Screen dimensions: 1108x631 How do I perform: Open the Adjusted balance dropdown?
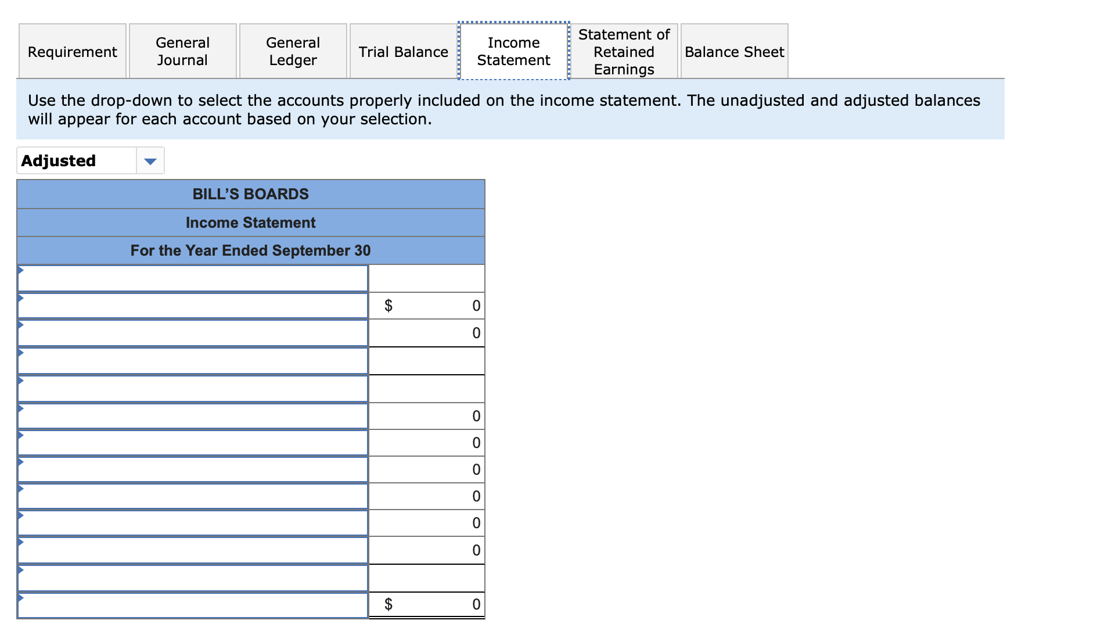[75, 160]
